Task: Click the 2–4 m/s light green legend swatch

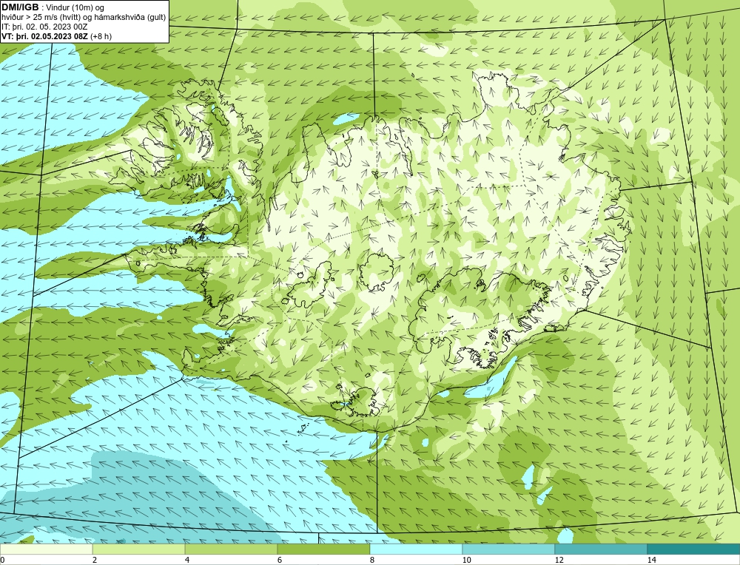Action: point(139,549)
